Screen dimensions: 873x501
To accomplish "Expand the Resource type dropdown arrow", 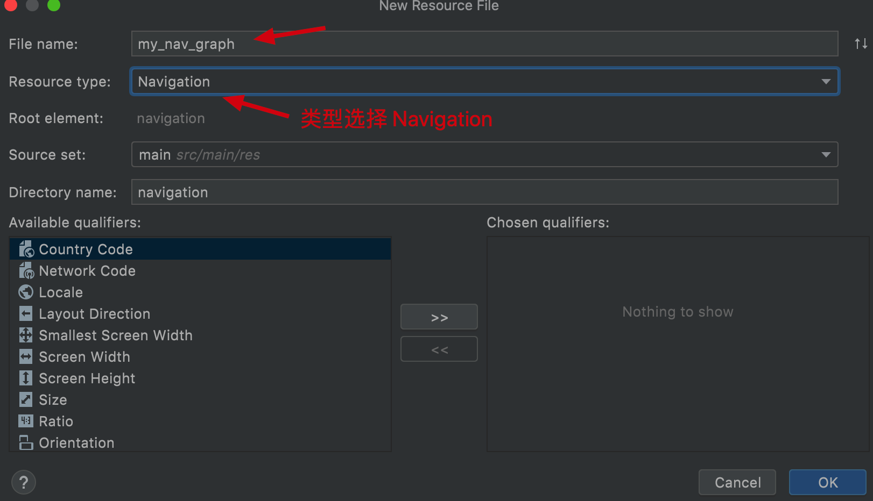I will [827, 81].
